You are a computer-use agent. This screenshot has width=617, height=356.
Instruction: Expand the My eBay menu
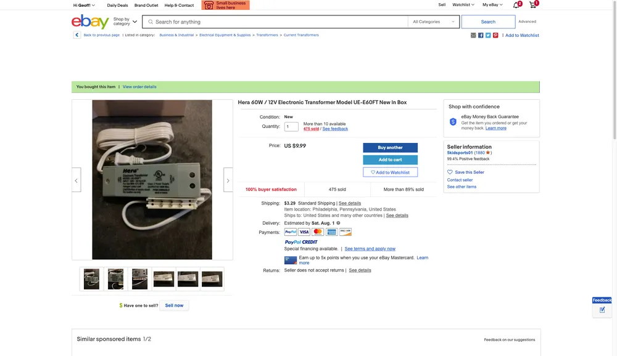[492, 5]
